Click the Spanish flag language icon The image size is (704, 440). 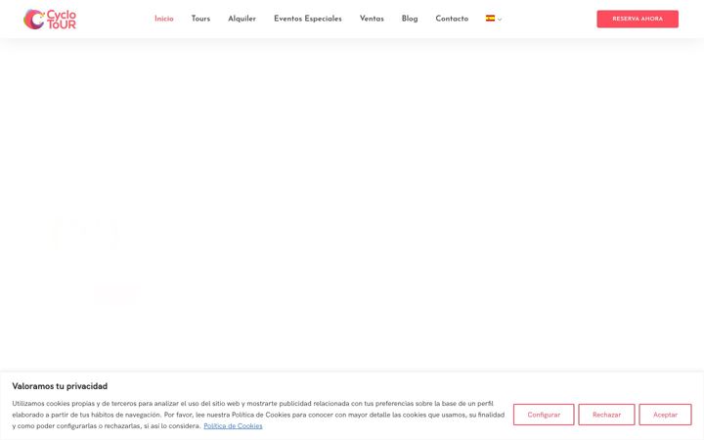(490, 19)
